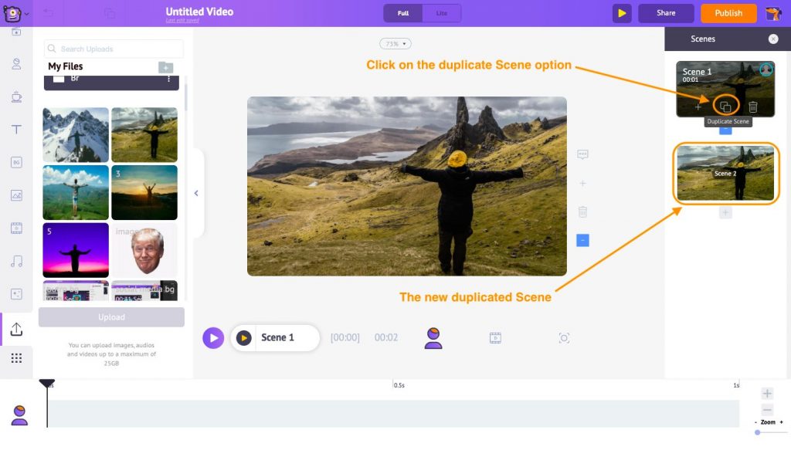Collapse the uploads panel with the chevron
791x450 pixels.
(196, 194)
